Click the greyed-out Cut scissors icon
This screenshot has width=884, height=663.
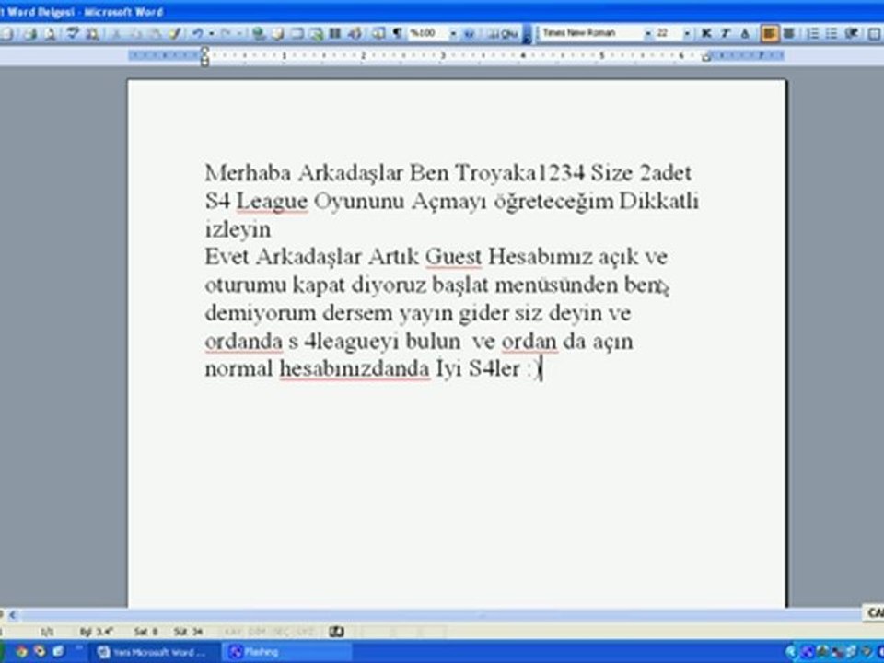click(116, 34)
